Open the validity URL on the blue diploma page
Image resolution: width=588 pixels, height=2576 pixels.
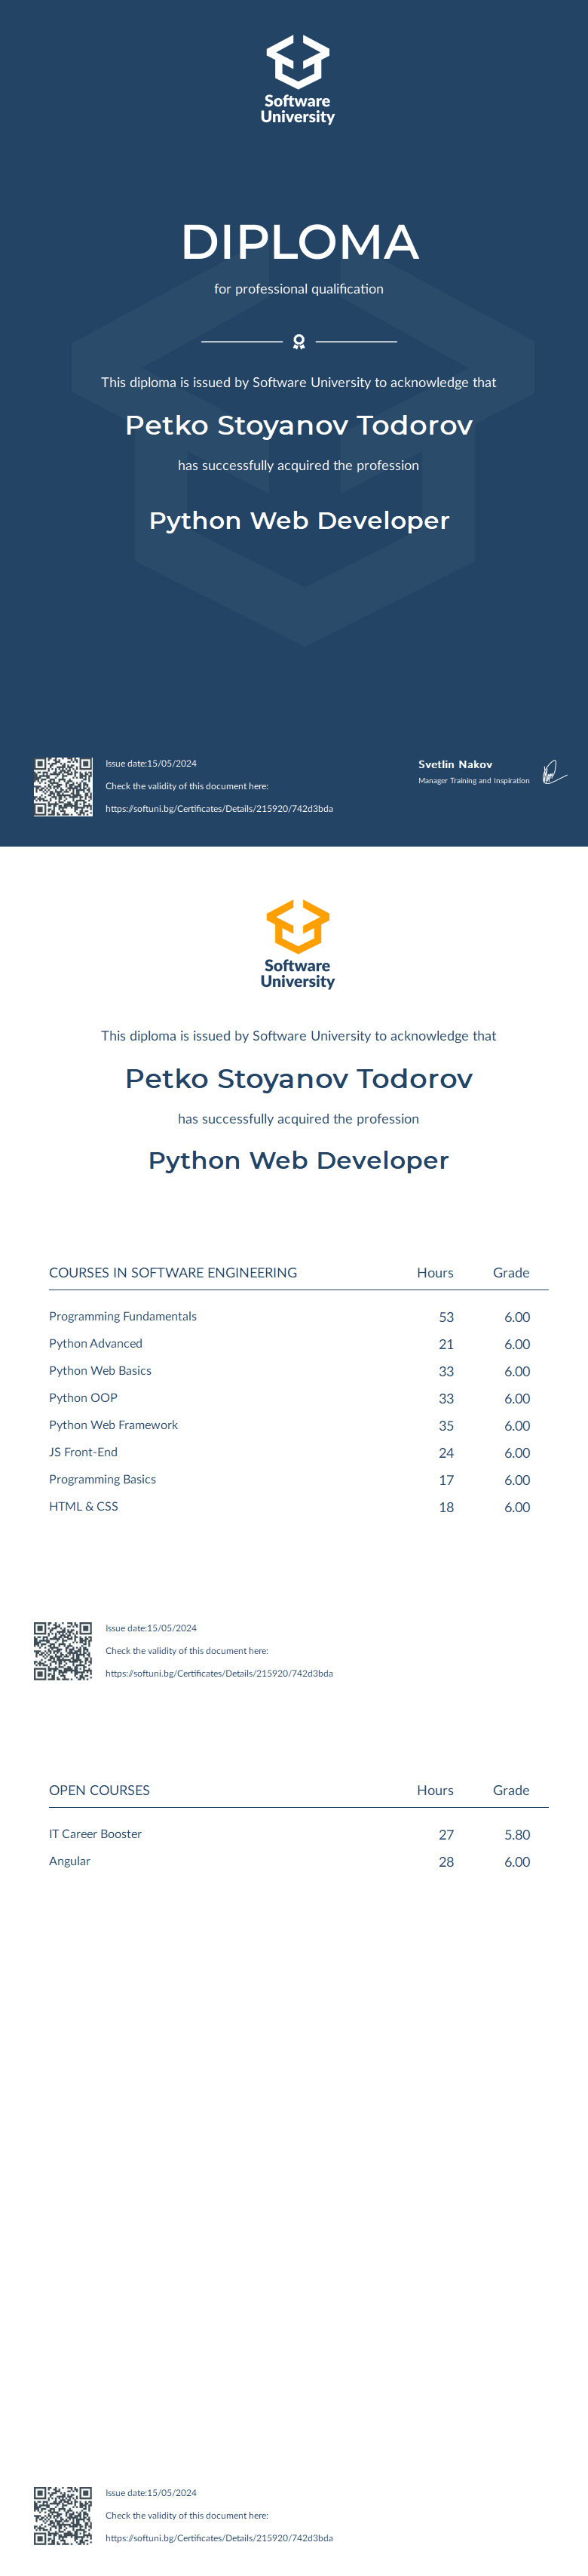click(x=219, y=808)
